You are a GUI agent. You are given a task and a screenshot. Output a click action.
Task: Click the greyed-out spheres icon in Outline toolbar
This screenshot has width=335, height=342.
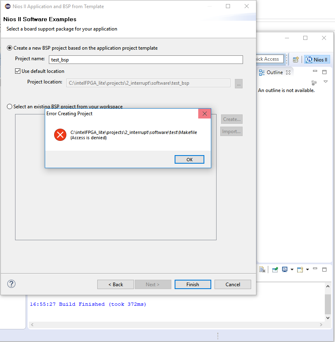pos(314,83)
